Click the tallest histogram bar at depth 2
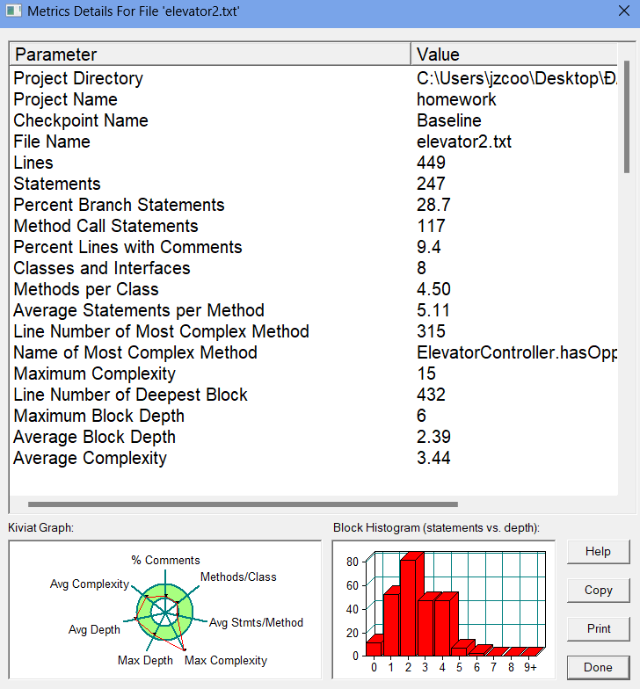Screen dimensions: 640x689 point(409,607)
